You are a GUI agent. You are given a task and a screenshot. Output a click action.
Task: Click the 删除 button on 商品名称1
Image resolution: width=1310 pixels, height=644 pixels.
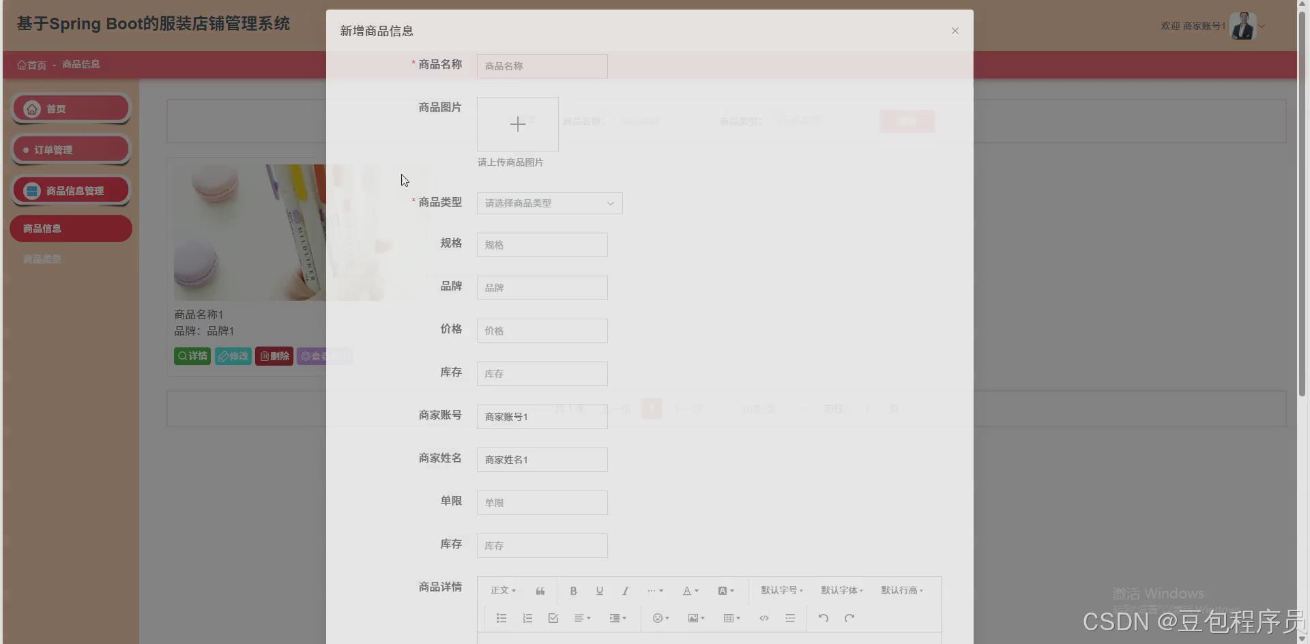click(x=274, y=355)
